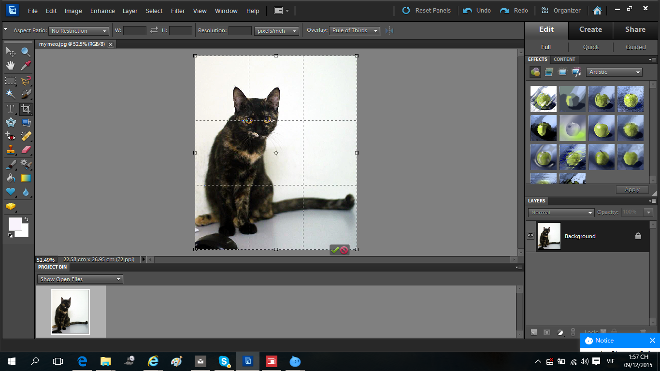Switch to the Create tab
The height and width of the screenshot is (371, 660).
tap(590, 29)
